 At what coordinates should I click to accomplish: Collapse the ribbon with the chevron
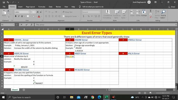point(176,21)
